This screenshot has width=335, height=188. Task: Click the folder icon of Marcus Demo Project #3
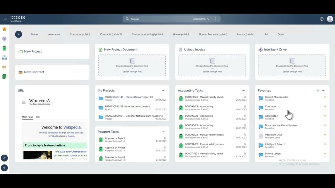[101, 98]
